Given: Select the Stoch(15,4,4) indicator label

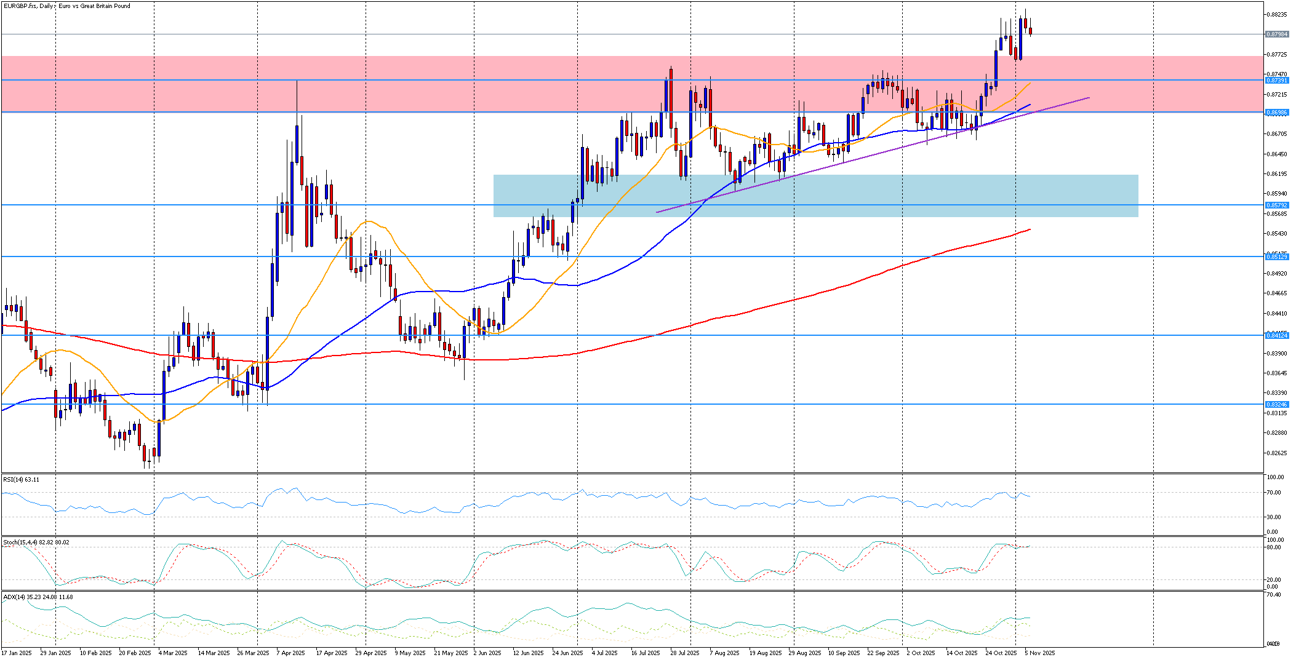Looking at the screenshot, I should coord(36,542).
